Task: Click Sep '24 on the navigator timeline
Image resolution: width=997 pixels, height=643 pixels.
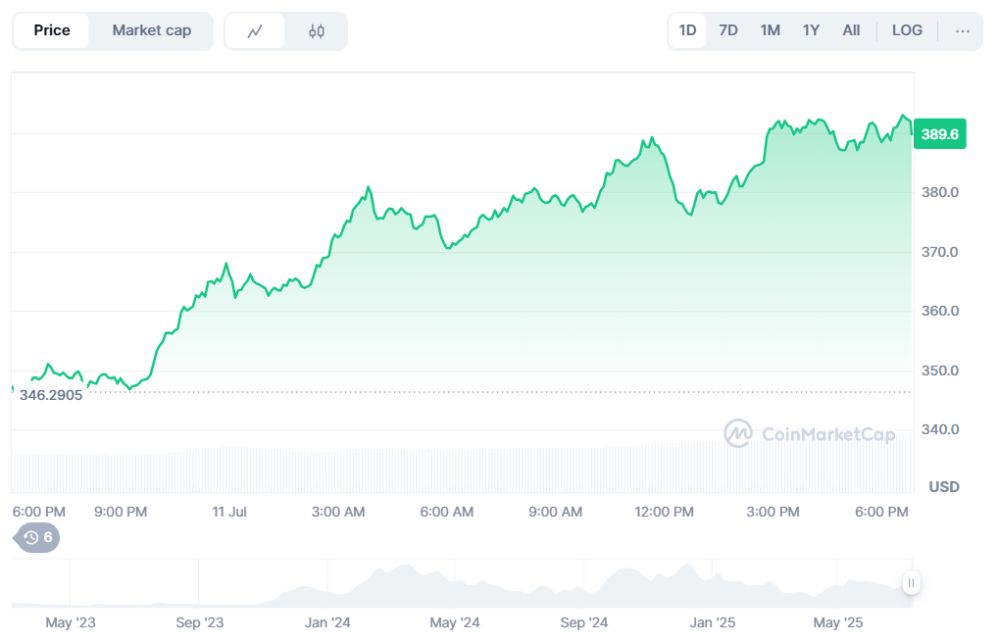Action: click(x=584, y=622)
